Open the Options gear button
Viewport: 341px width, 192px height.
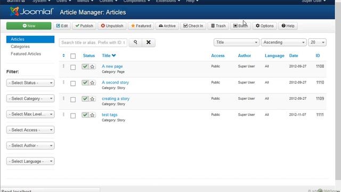[x=265, y=26]
